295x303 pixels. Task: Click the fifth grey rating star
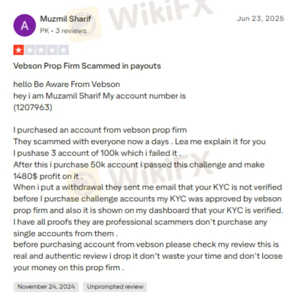pos(63,50)
